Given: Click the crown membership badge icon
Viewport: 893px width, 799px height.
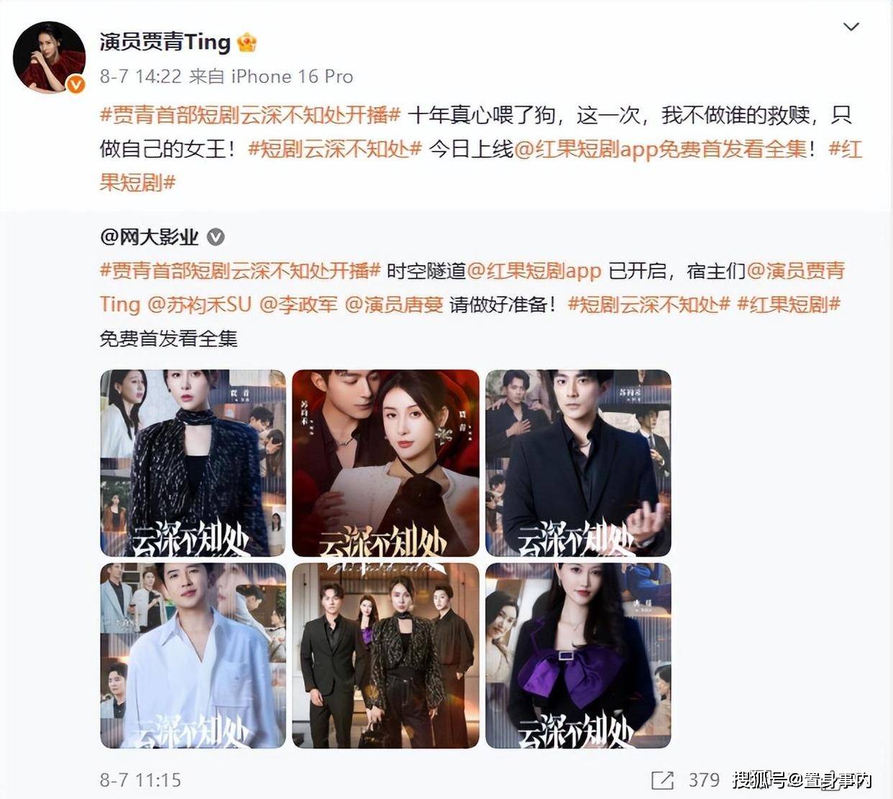Looking at the screenshot, I should click(x=247, y=42).
